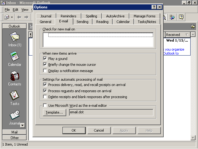The image size is (198, 149).
Task: Toggle Play a sound checkbox
Action: pyautogui.click(x=45, y=59)
